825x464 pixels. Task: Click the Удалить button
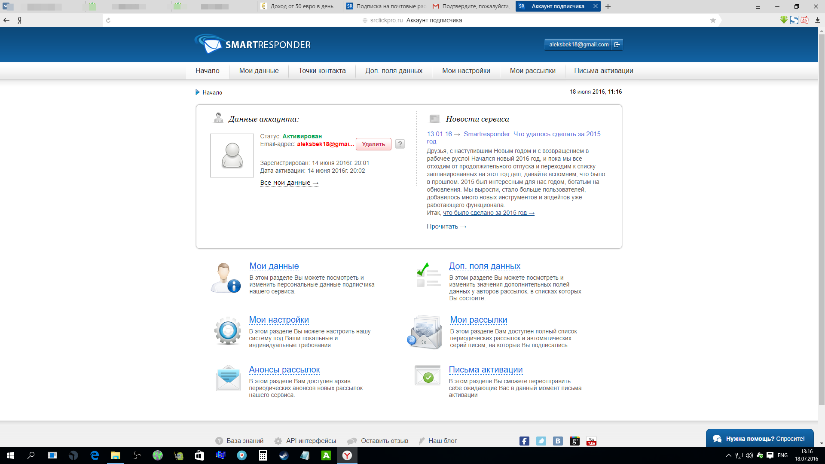tap(373, 144)
